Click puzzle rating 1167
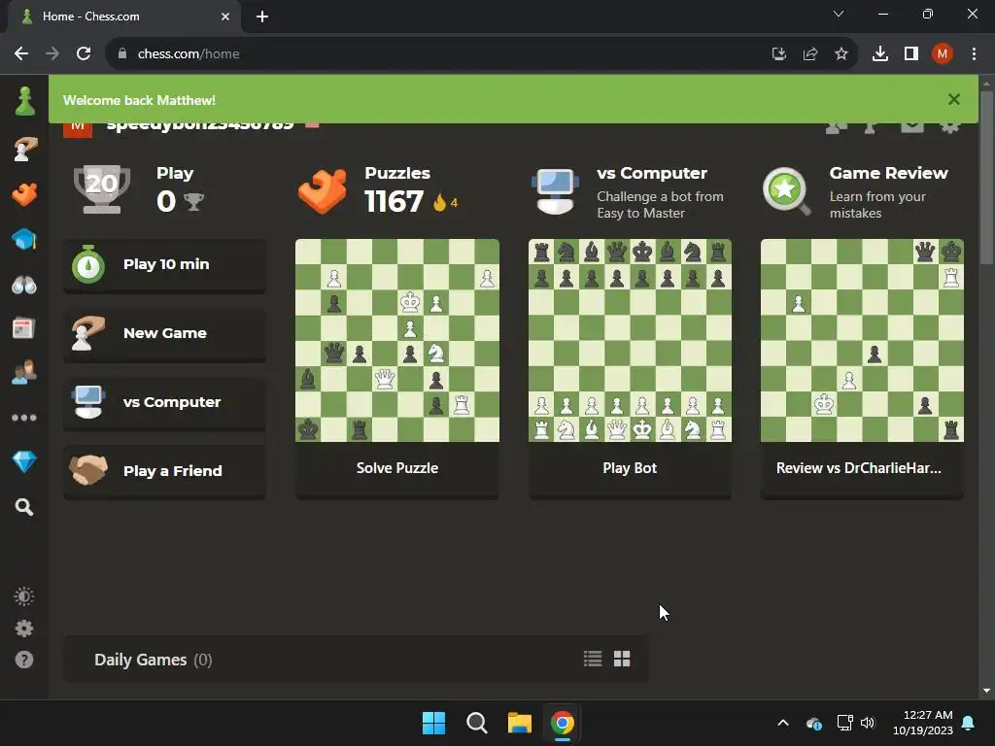The width and height of the screenshot is (995, 746). click(x=395, y=202)
